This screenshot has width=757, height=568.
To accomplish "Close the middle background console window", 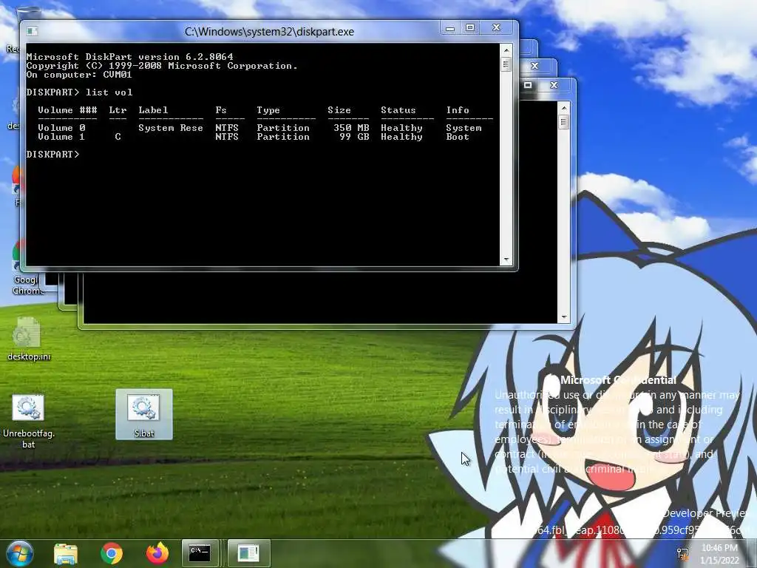I will coord(534,66).
